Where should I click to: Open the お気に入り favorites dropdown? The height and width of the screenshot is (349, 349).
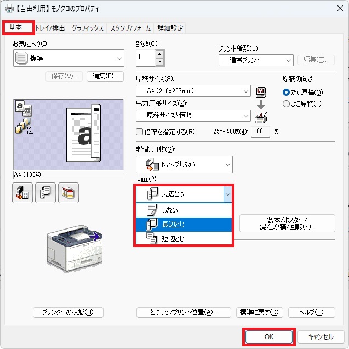tap(68, 58)
